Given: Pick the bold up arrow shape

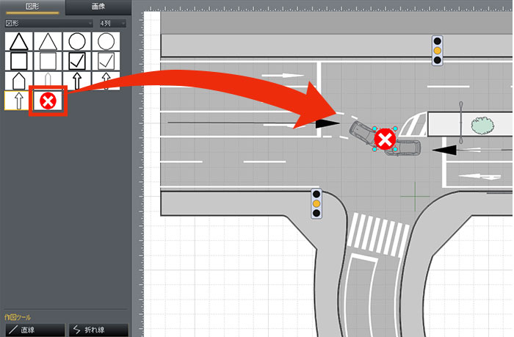Looking at the screenshot, I should (77, 80).
